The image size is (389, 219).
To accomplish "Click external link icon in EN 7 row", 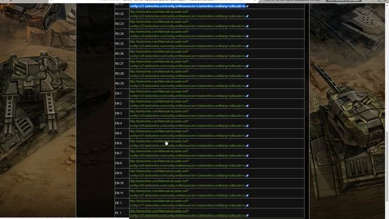I will coord(247,156).
